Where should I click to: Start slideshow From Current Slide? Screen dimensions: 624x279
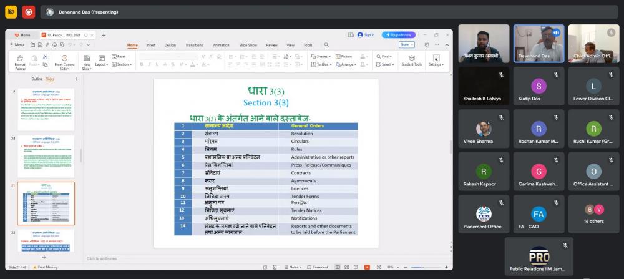point(64,58)
